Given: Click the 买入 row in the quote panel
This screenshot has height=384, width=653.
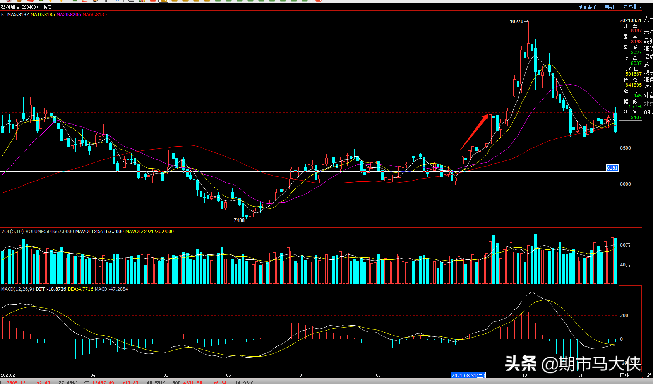Looking at the screenshot, I should 648,31.
